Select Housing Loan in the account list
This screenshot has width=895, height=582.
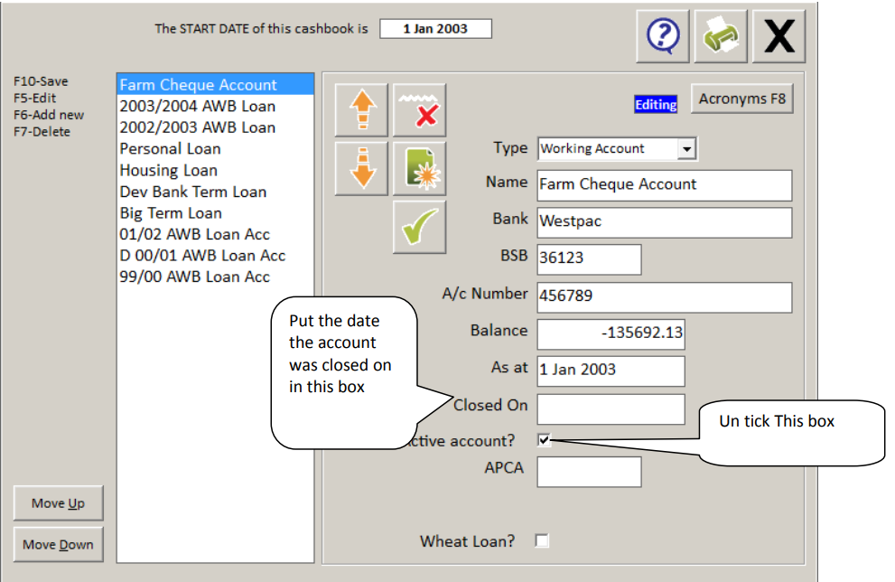[x=168, y=170]
